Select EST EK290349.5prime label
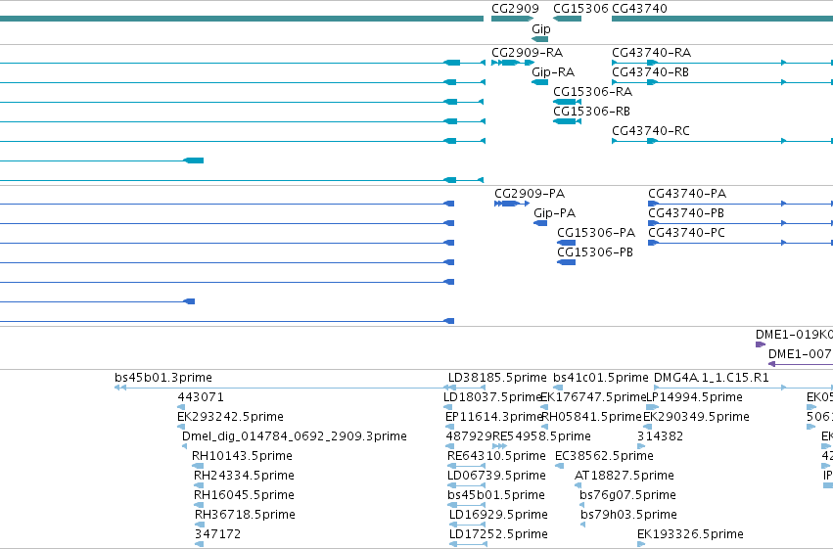Viewport: 833px width, 549px height. point(697,417)
